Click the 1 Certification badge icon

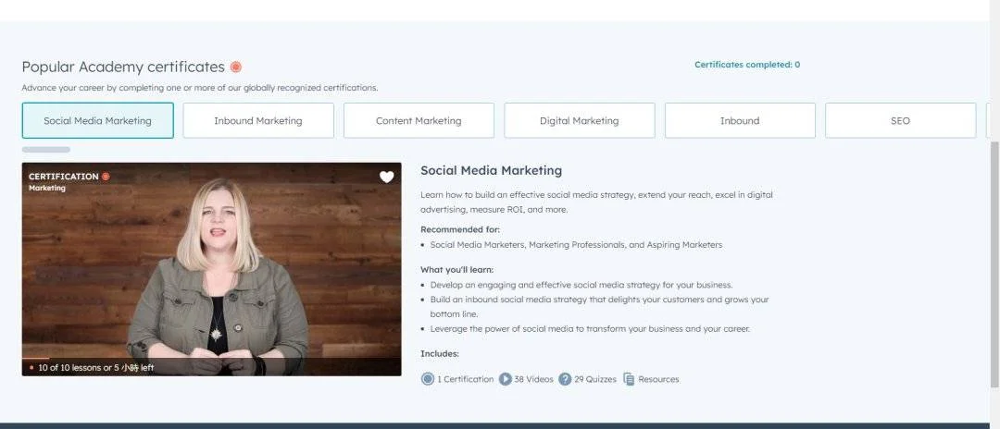[427, 379]
